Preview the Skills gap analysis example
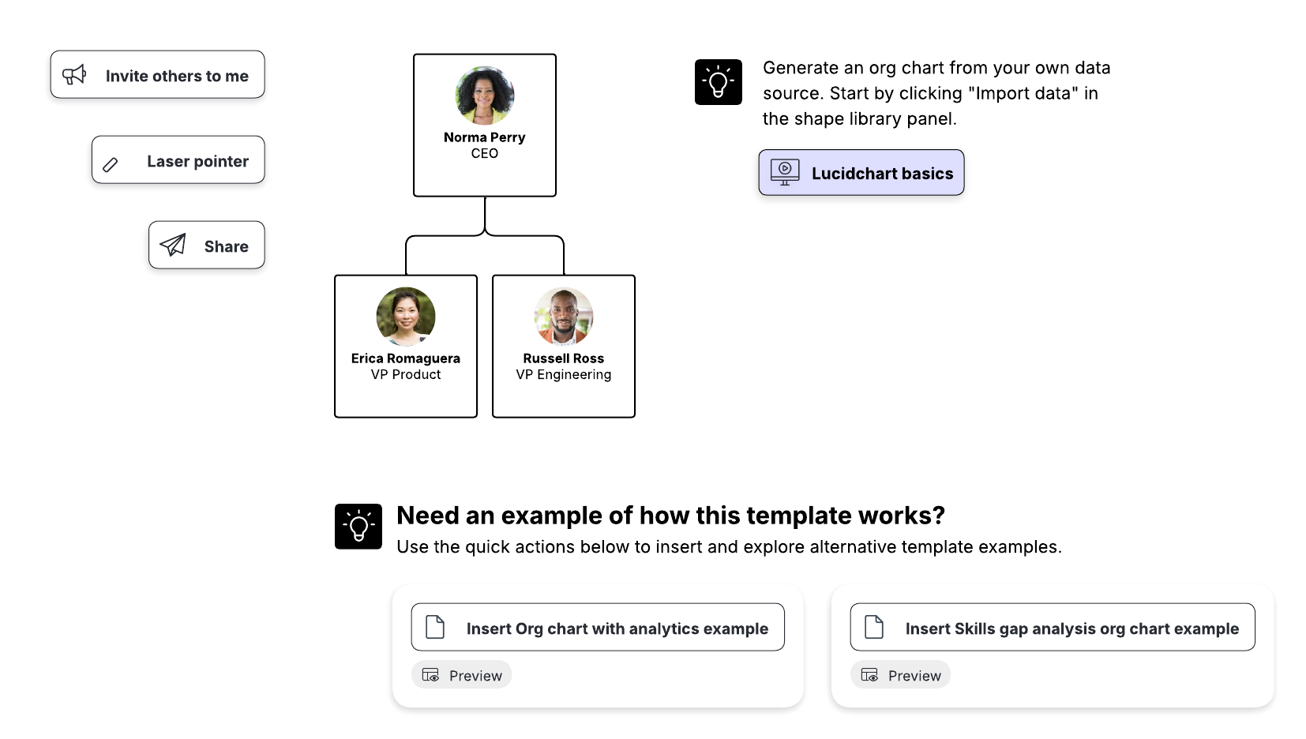This screenshot has height=739, width=1306. coord(899,674)
